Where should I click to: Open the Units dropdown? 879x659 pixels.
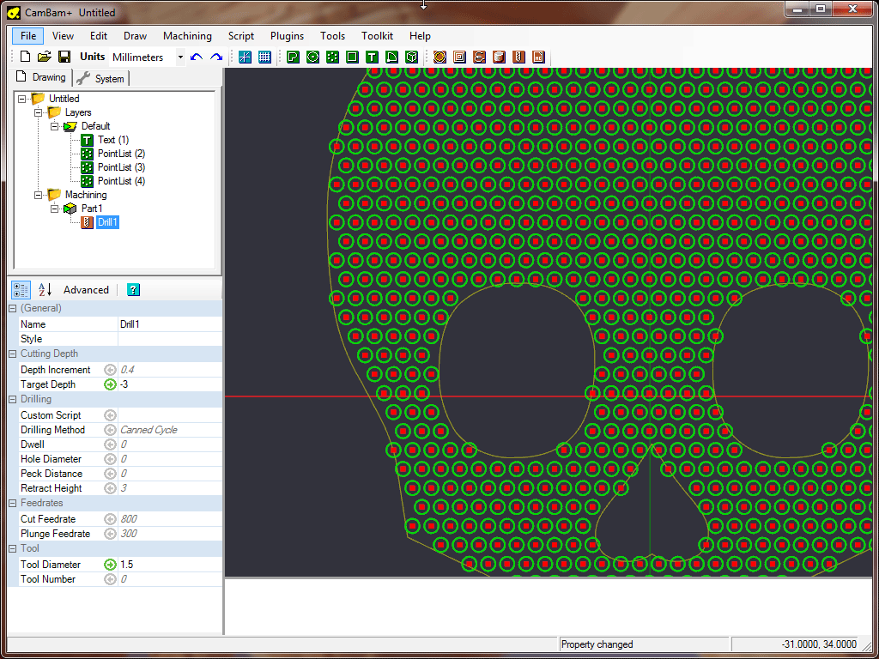pyautogui.click(x=180, y=57)
